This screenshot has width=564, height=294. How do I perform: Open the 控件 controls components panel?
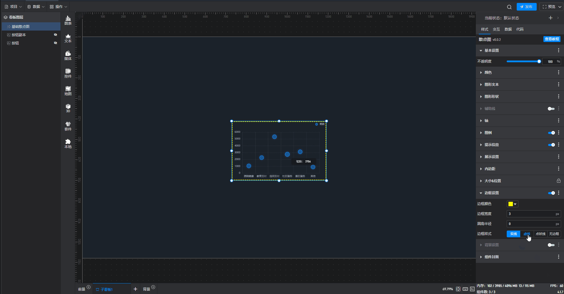tap(68, 73)
